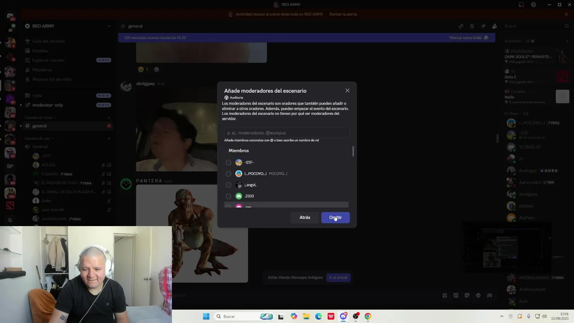Open GIF picker in message bar
This screenshot has height=323, width=574.
(456, 296)
